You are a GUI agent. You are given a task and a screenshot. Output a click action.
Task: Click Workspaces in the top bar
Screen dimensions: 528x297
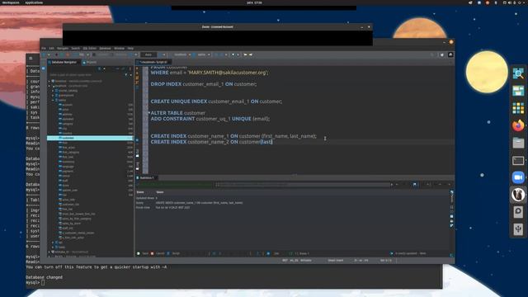coord(11,2)
